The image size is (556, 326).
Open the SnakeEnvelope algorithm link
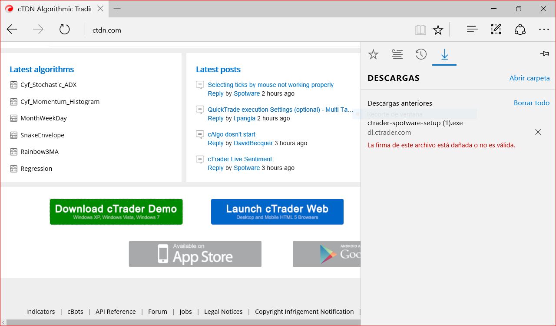pos(42,135)
